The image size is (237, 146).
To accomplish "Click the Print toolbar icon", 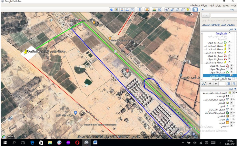I will coord(127,10).
